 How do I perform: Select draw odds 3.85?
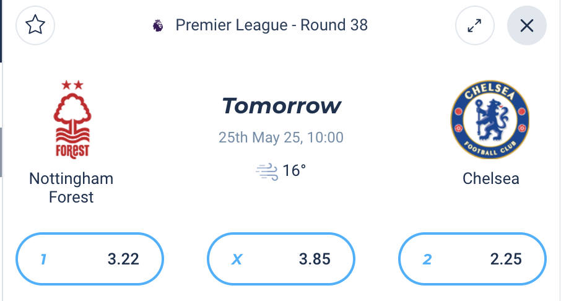point(281,259)
